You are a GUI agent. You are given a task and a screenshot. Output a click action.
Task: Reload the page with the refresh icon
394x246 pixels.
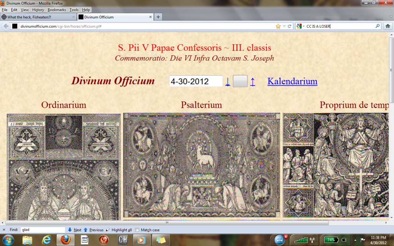click(289, 26)
